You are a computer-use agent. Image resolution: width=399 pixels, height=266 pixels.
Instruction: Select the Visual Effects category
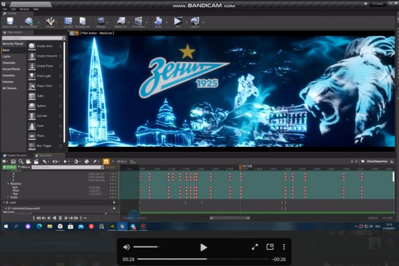(x=11, y=69)
